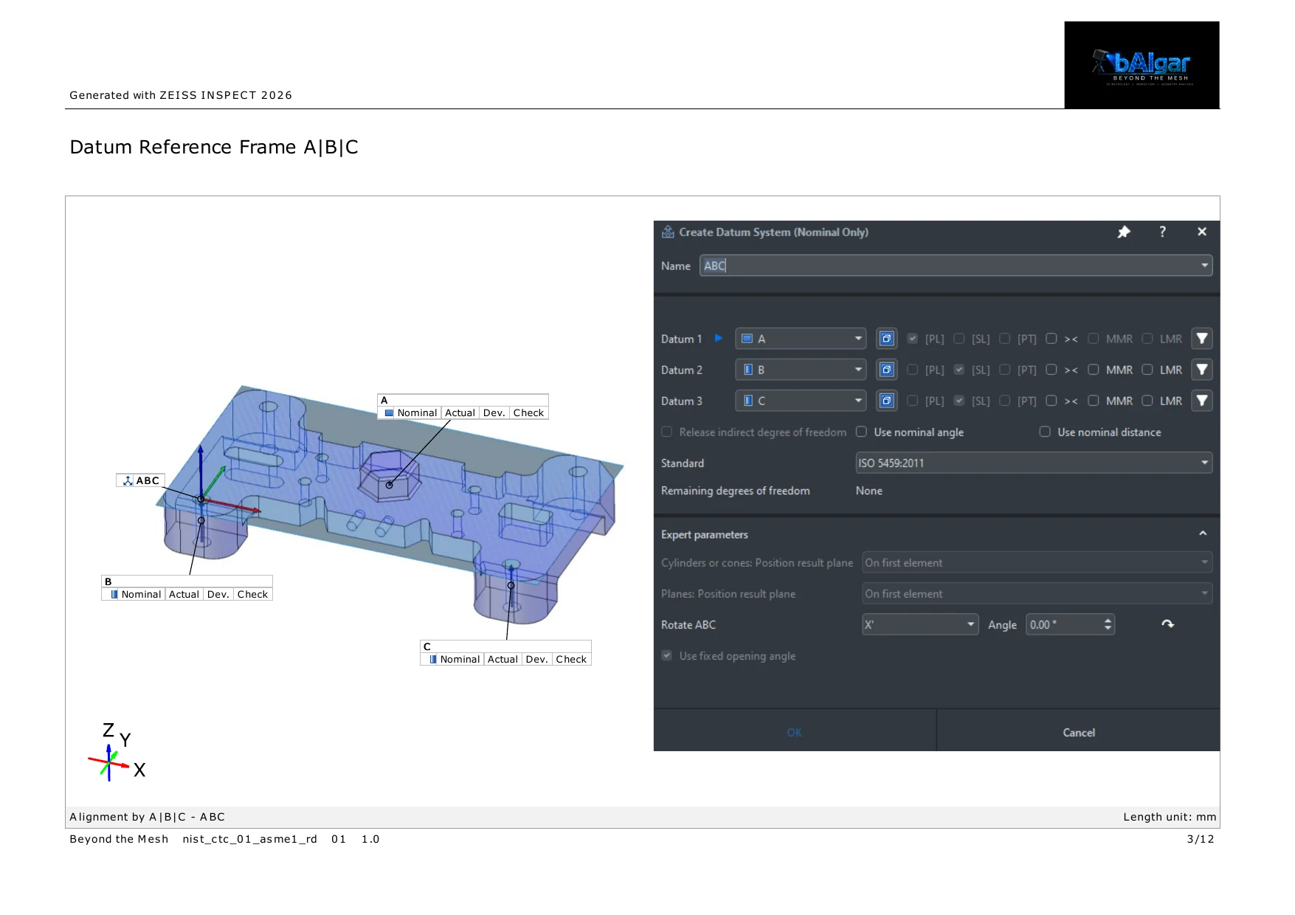The image size is (1295, 915).
Task: Enable MMR for Datum 2
Action: pos(1094,370)
